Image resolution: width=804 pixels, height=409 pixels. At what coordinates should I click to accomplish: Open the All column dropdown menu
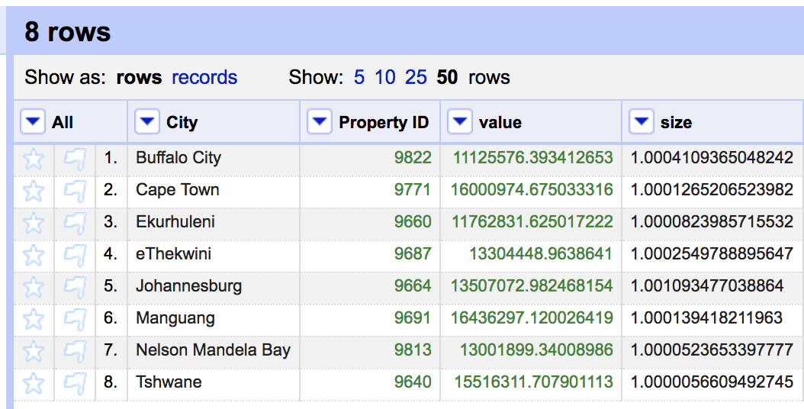[x=34, y=122]
